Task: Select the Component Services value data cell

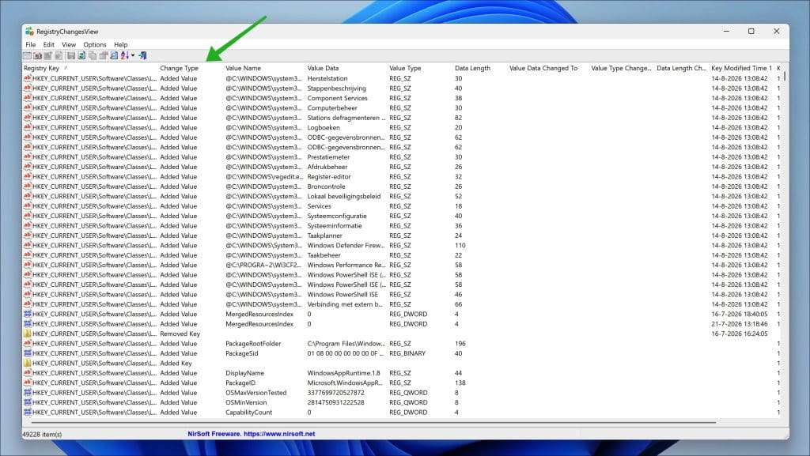Action: point(337,98)
